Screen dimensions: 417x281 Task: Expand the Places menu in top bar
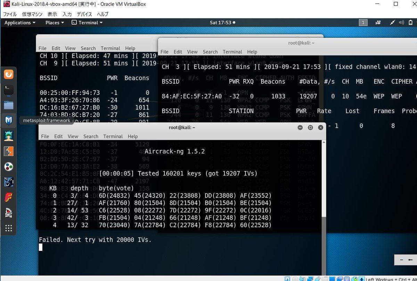[x=55, y=23]
